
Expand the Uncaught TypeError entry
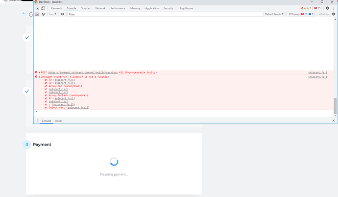[40, 77]
